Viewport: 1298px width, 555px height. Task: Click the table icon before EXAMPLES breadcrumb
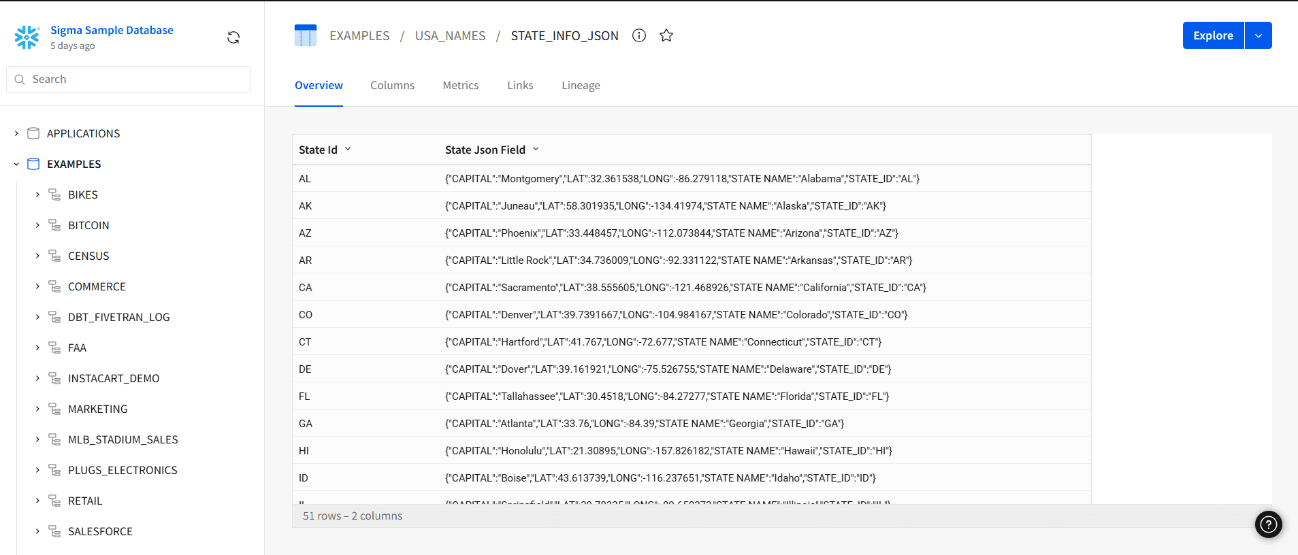pyautogui.click(x=306, y=35)
